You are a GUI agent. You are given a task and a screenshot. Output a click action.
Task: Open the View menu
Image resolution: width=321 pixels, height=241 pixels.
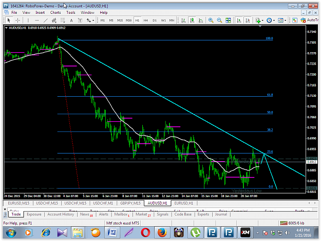[x=26, y=12]
